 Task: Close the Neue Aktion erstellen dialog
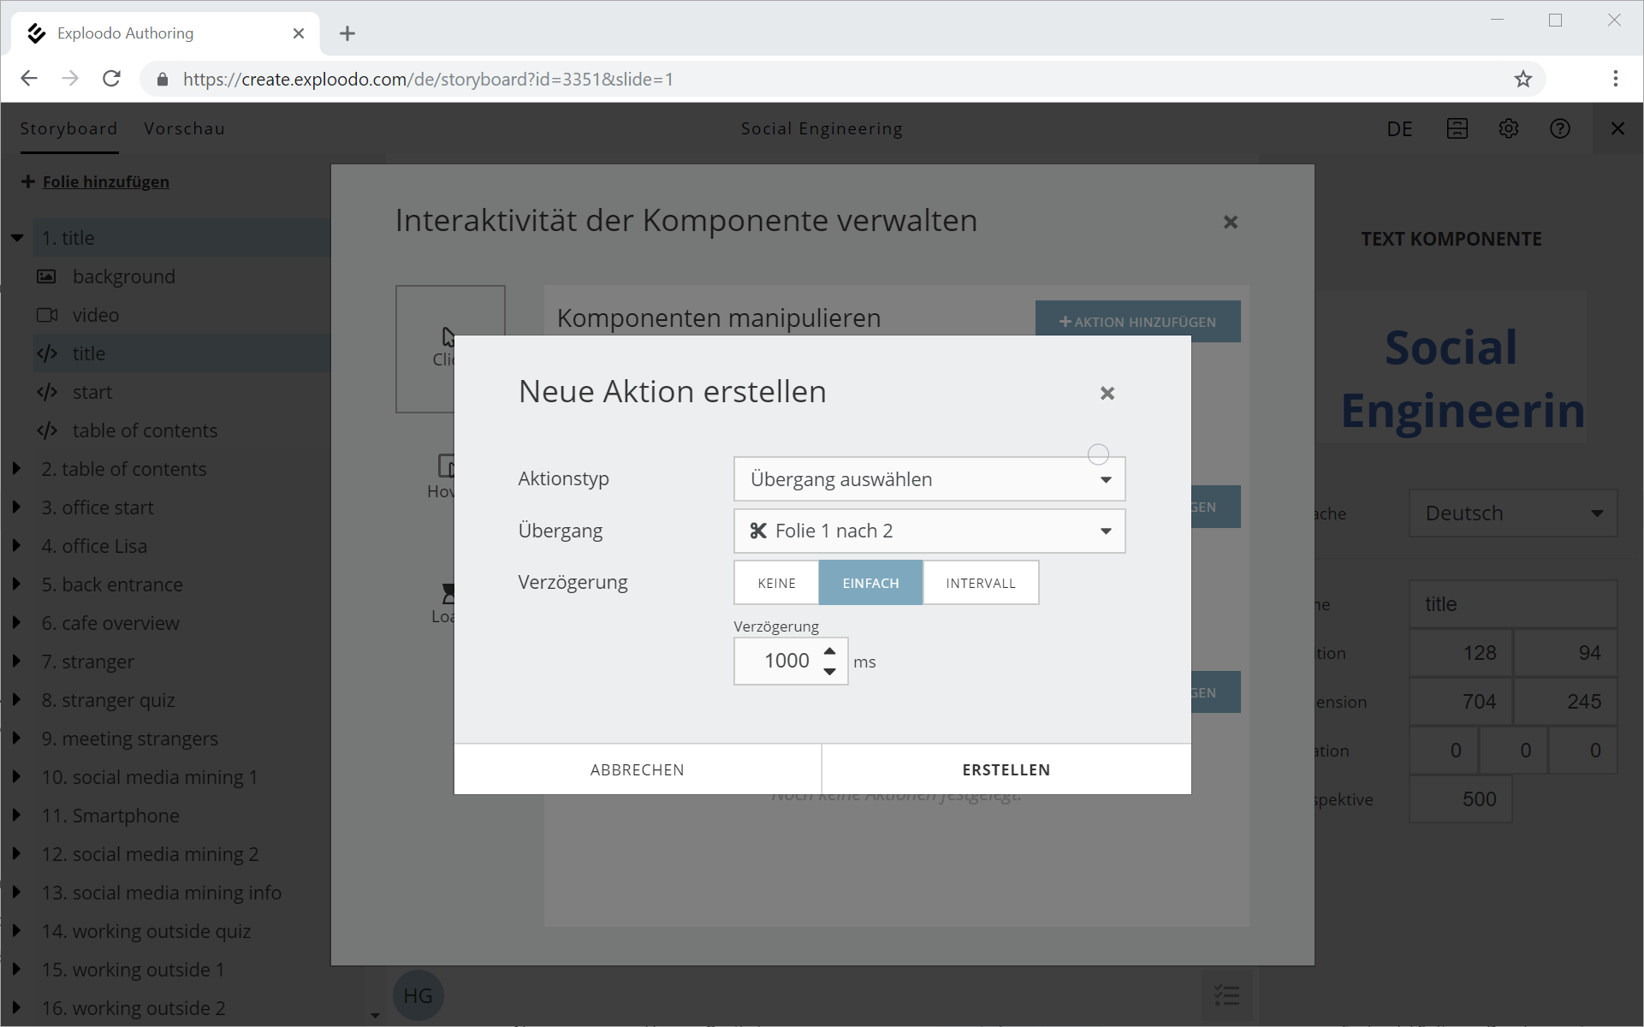[1107, 393]
